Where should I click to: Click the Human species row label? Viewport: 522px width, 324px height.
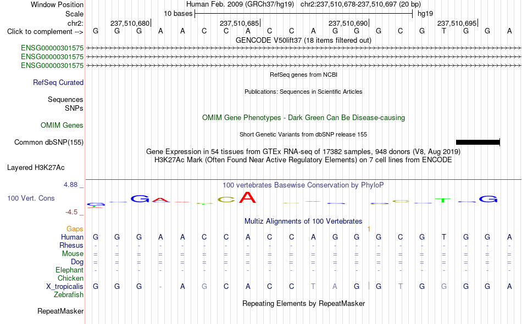click(x=72, y=237)
